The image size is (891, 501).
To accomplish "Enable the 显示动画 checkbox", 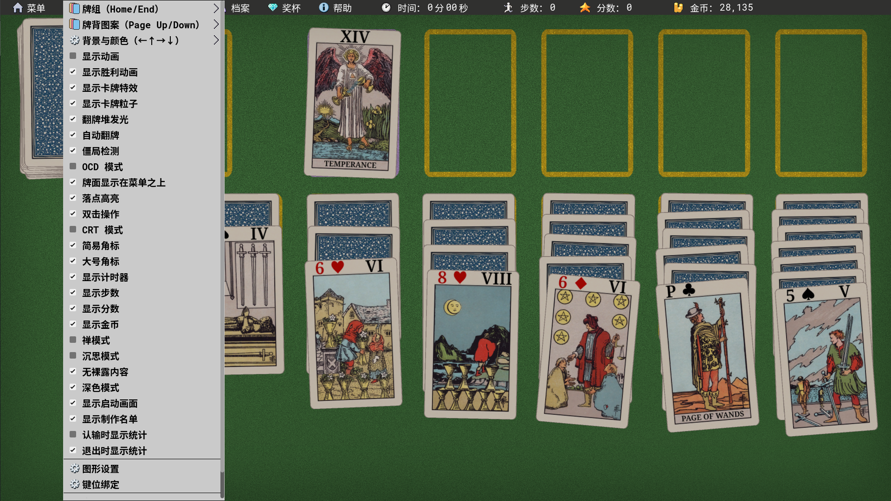I will click(x=73, y=56).
